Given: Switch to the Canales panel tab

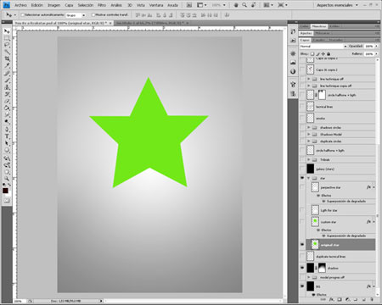Looking at the screenshot, I should coord(319,40).
